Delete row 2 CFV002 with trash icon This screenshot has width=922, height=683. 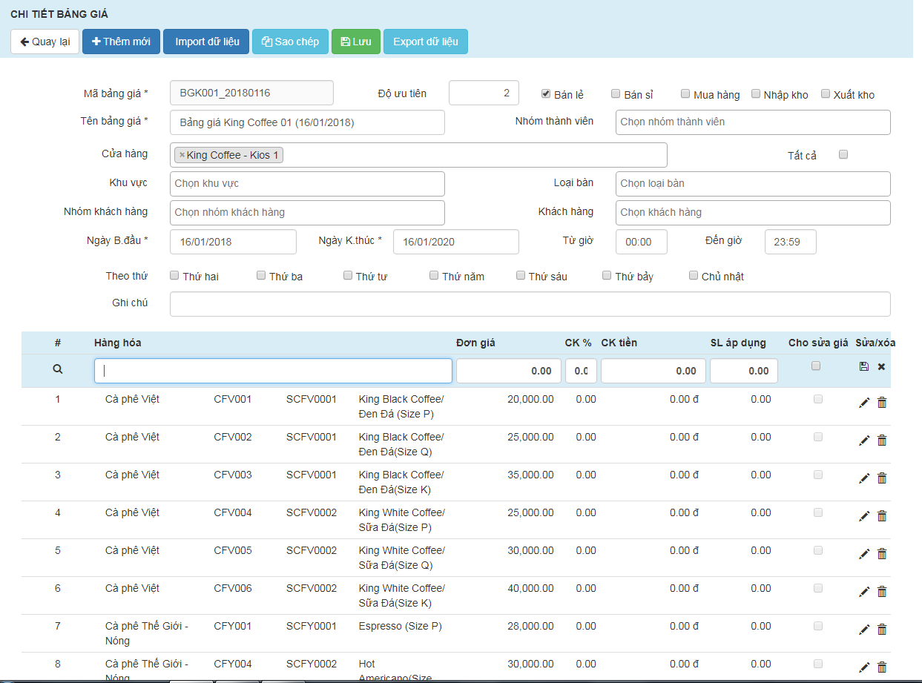coord(882,441)
